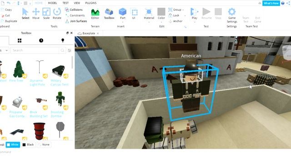The image size is (291, 163).
Task: Select White background option
Action: coord(13,144)
